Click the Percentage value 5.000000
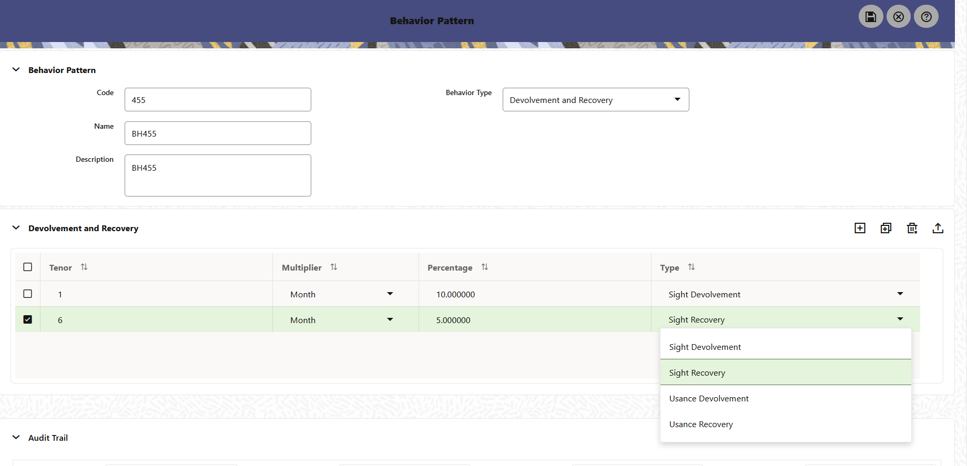The width and height of the screenshot is (967, 466). click(x=453, y=320)
